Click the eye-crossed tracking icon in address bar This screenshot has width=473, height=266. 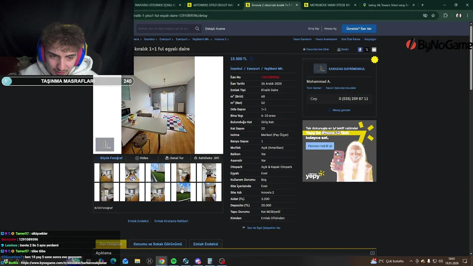coord(425,16)
